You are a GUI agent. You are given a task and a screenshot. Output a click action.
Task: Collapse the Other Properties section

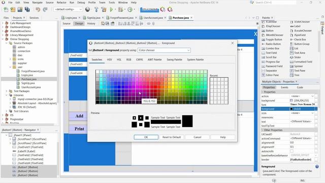263,130
